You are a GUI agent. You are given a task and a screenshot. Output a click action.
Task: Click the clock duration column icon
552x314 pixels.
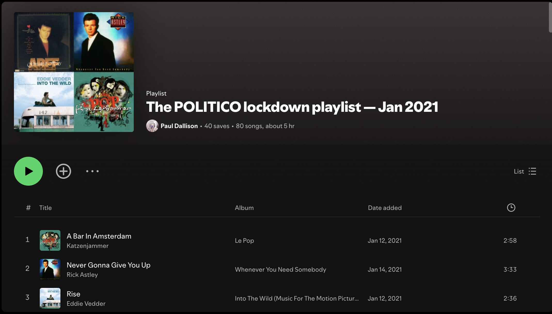[x=511, y=208]
